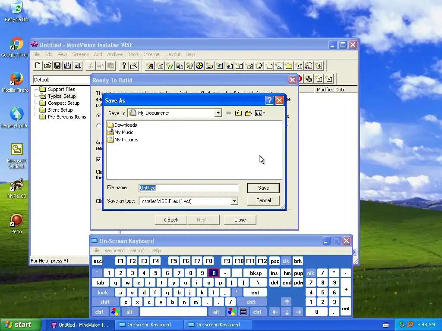The width and height of the screenshot is (442, 331).
Task: Click Untitled - MindVision taskbar button
Action: [80, 325]
